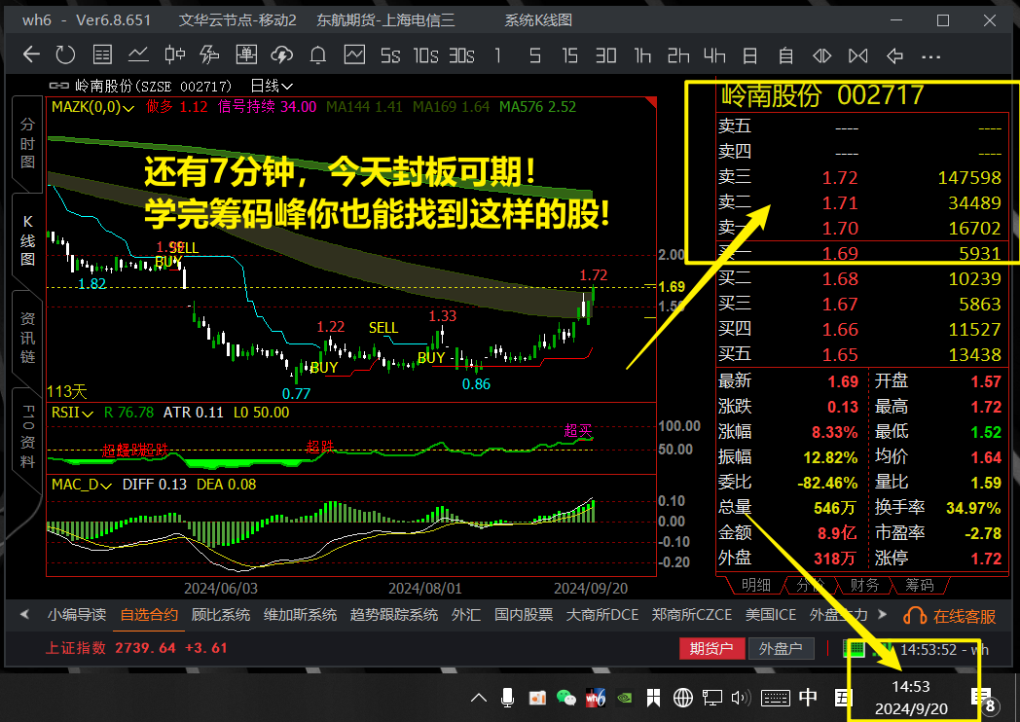Show hidden tray icons chevron
Screen dimensions: 1020x722
(x=478, y=698)
